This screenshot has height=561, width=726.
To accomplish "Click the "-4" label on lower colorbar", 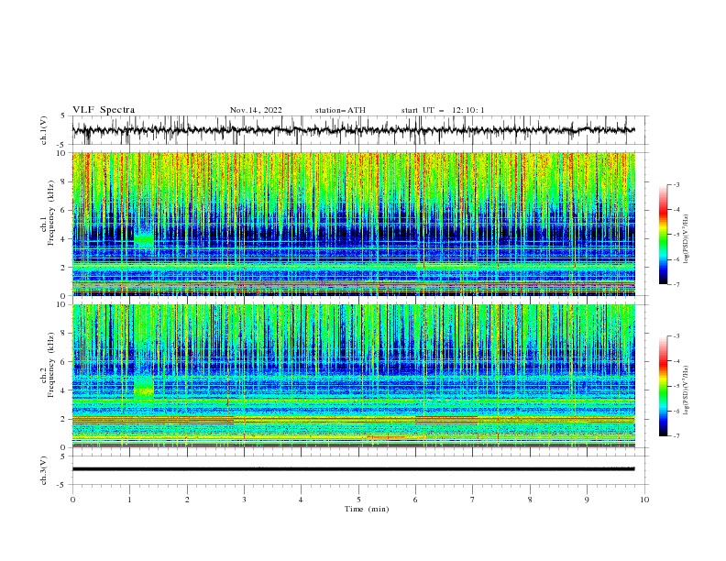I will point(676,361).
